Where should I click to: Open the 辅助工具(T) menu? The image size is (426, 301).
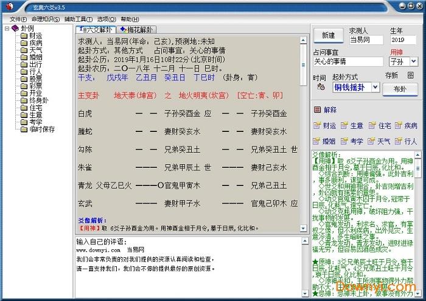pos(79,19)
